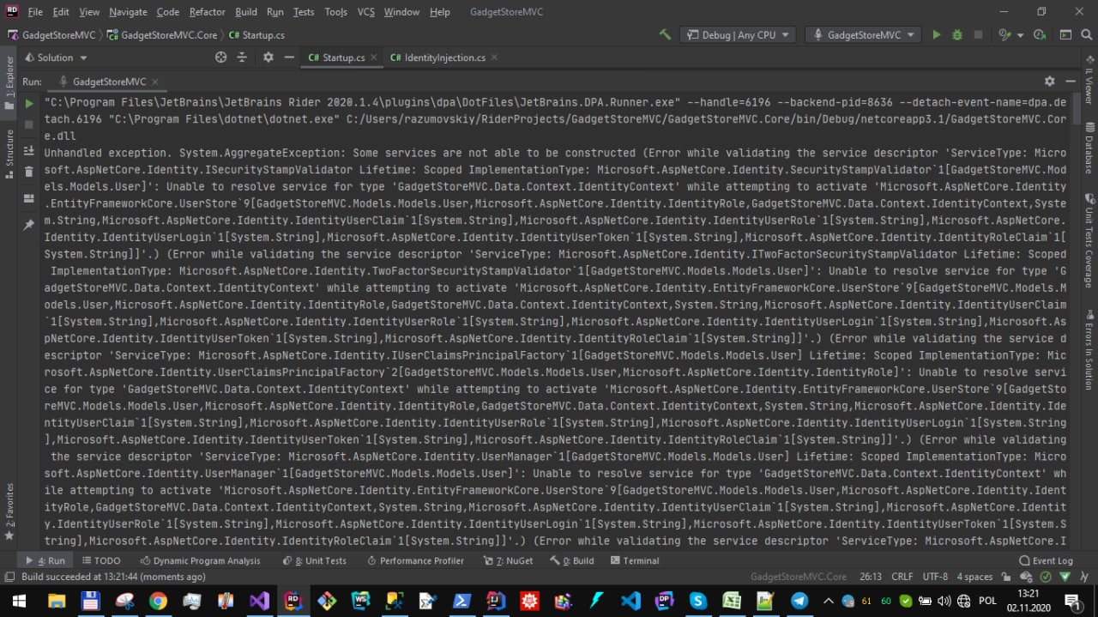Pin the Run tab with the pin icon

(29, 225)
